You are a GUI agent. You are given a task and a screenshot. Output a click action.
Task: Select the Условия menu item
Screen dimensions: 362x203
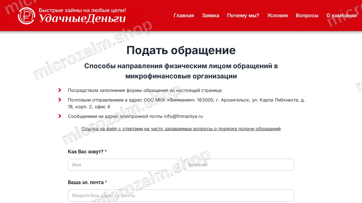coord(277,16)
